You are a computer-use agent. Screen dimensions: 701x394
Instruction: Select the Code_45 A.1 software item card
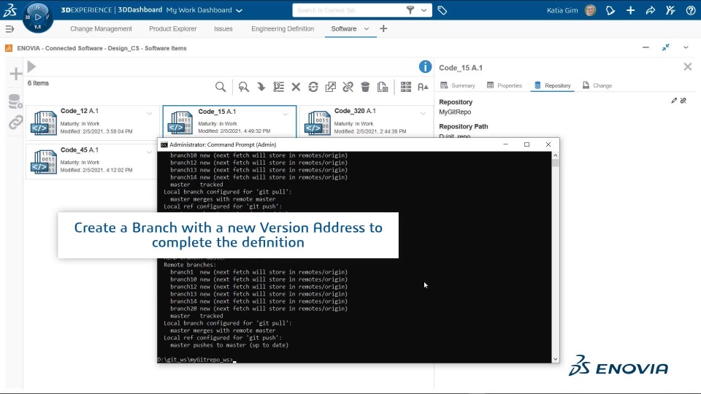pos(92,161)
